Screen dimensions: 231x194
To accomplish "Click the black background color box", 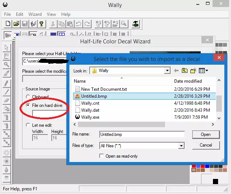I will pos(216,182).
